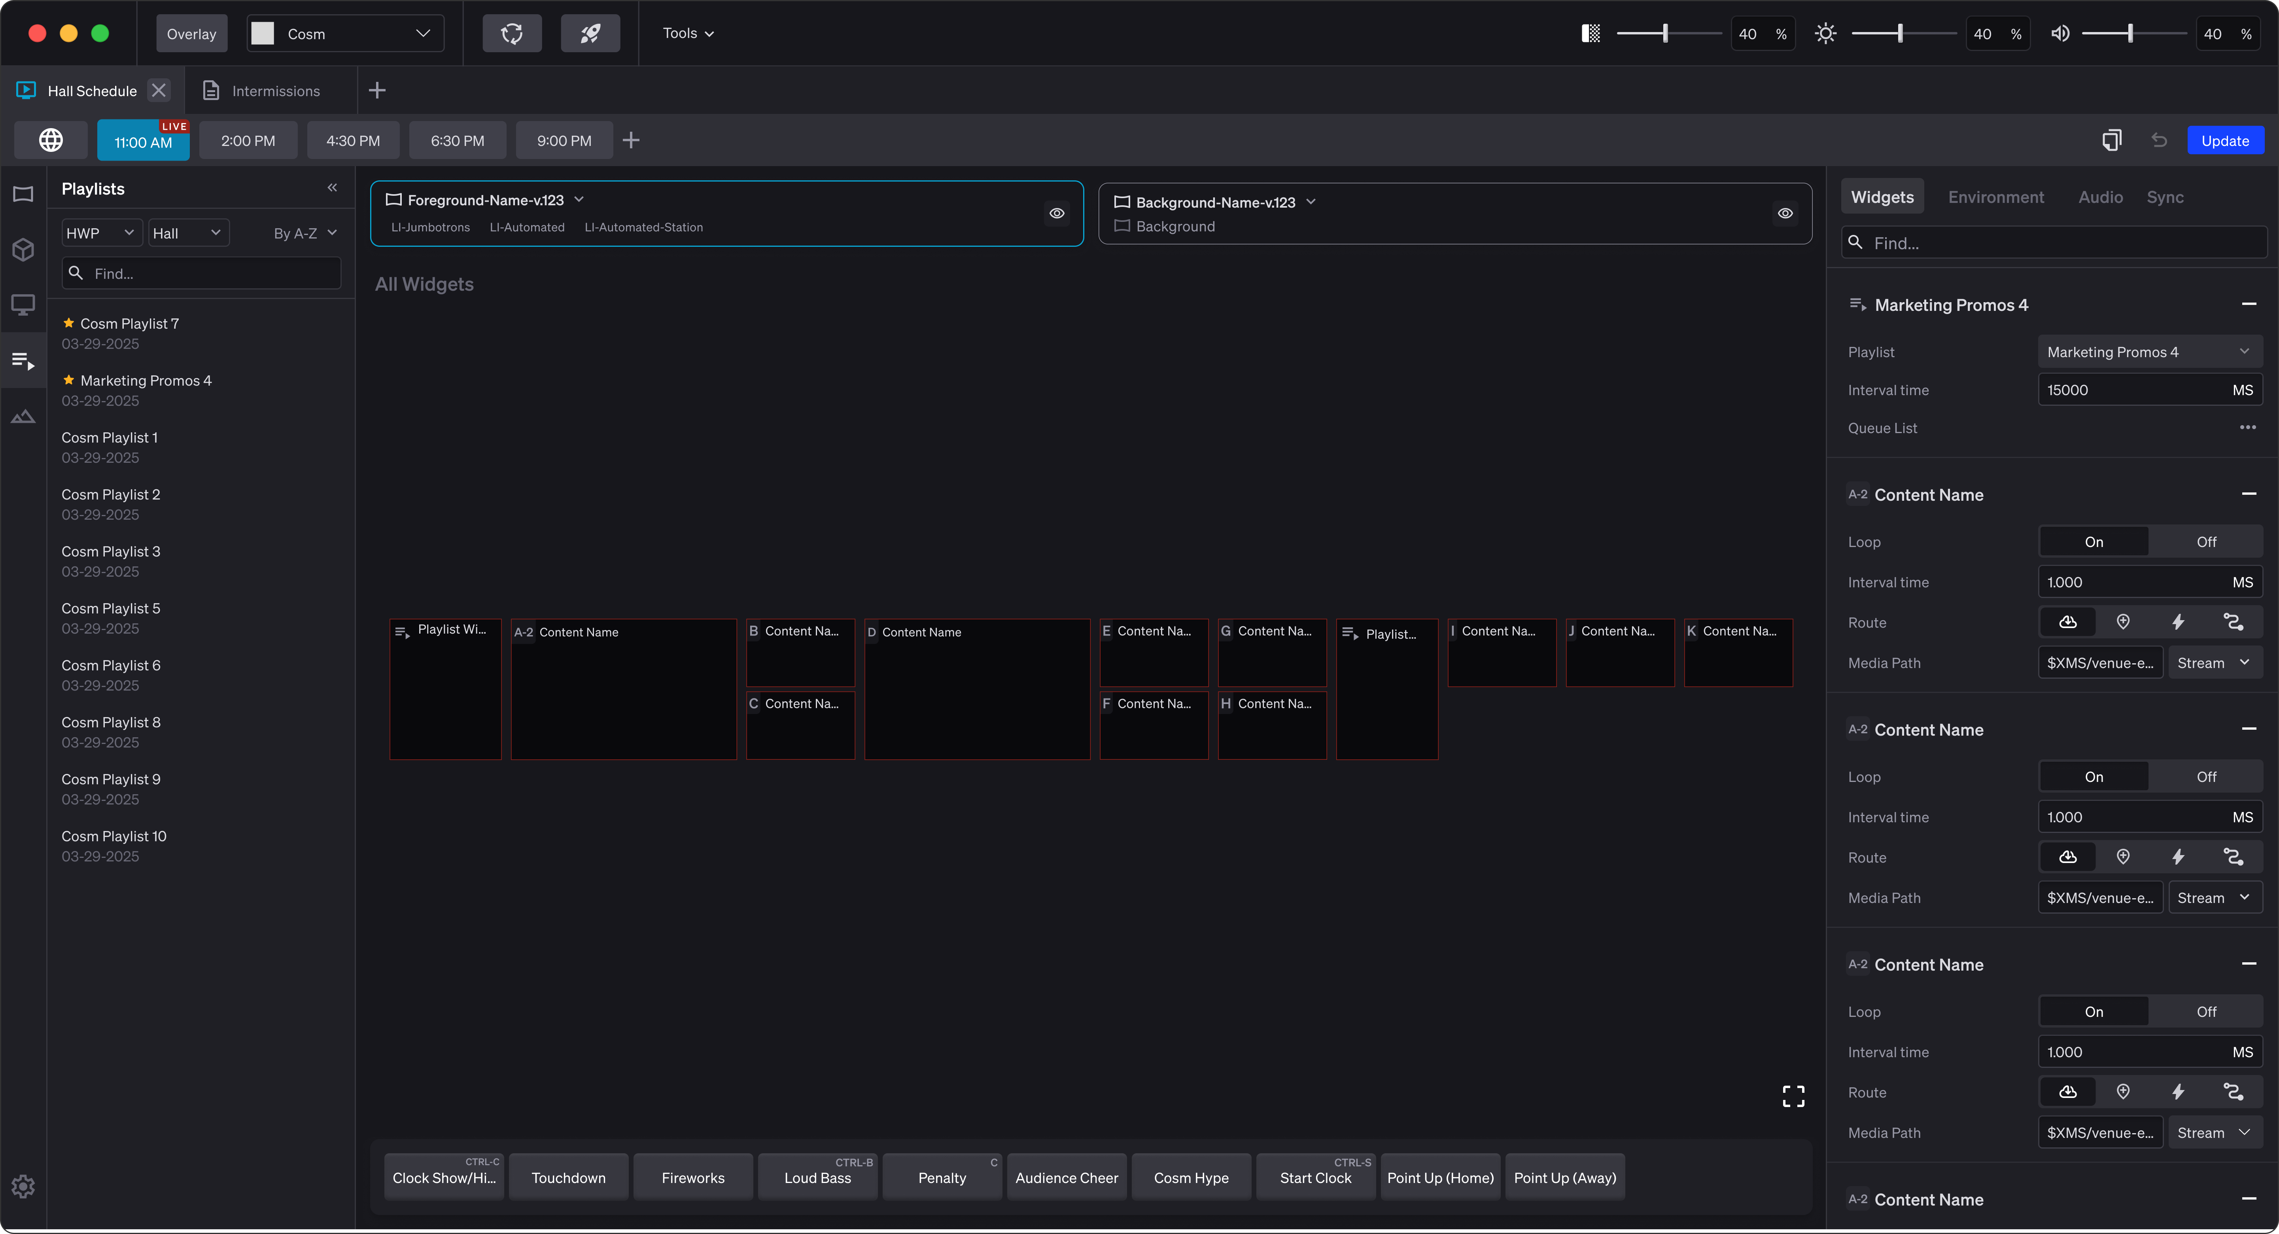Image resolution: width=2279 pixels, height=1234 pixels.
Task: Trigger the Fireworks cue button
Action: click(693, 1177)
